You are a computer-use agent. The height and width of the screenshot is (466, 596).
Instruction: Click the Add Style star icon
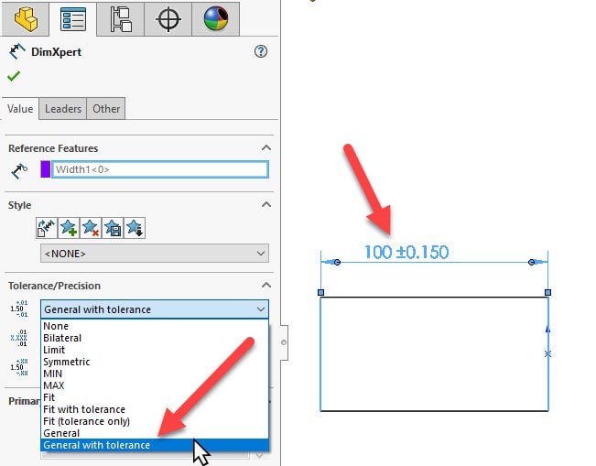pos(69,228)
